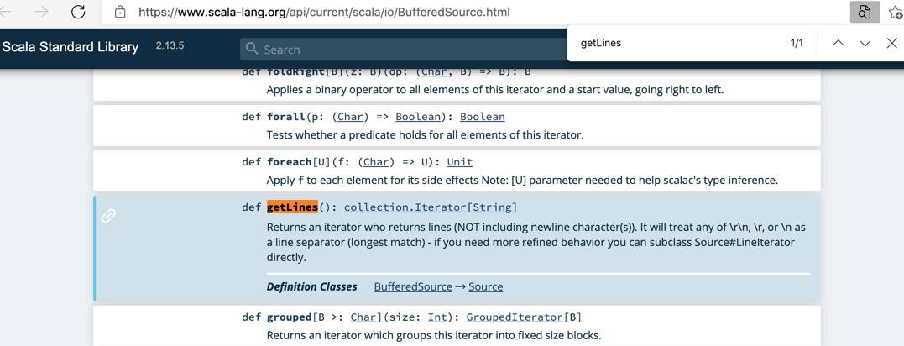Close the find bar

[891, 44]
